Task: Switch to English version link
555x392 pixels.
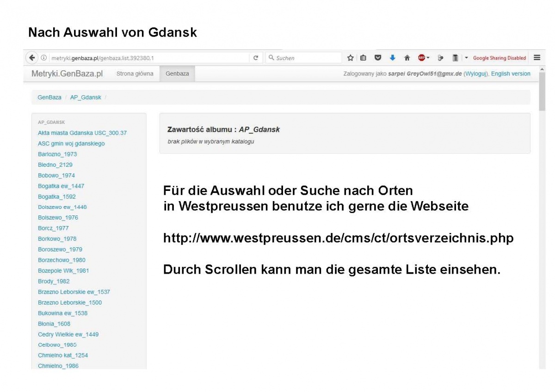Action: pos(511,74)
